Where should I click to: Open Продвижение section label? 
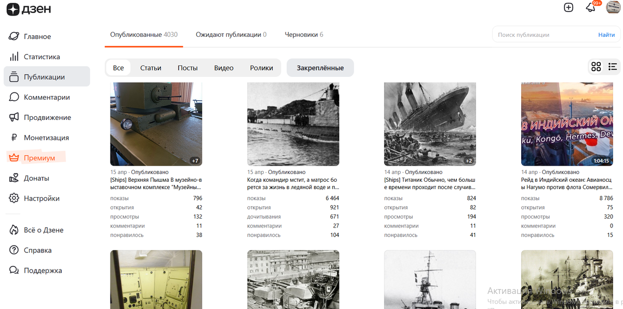click(x=47, y=117)
